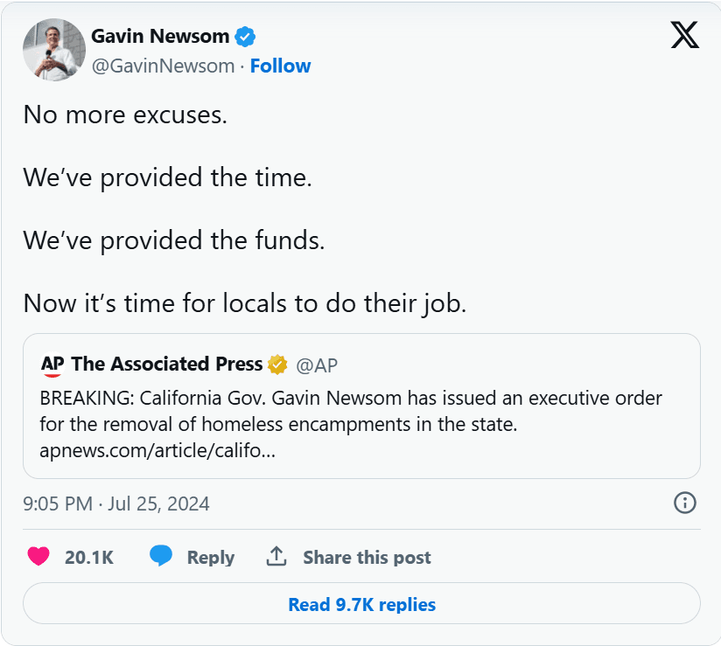
Task: Open the @AP handle in quoted post
Action: pyautogui.click(x=316, y=365)
